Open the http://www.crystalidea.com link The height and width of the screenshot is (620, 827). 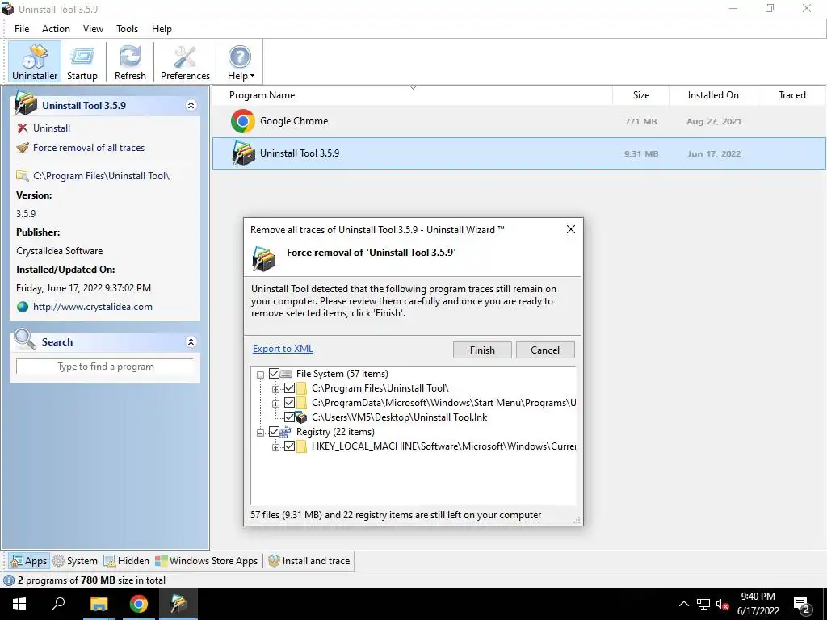coord(93,307)
